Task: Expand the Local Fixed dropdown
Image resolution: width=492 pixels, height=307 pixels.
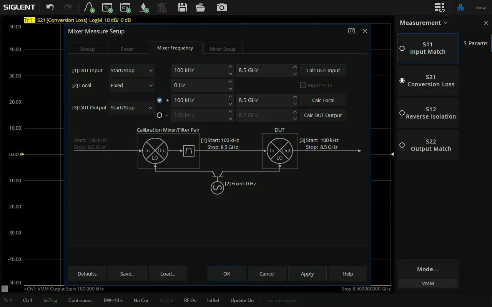Action: pyautogui.click(x=131, y=85)
